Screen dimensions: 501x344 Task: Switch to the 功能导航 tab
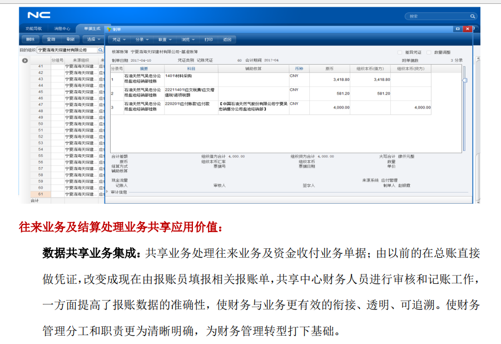[33, 28]
